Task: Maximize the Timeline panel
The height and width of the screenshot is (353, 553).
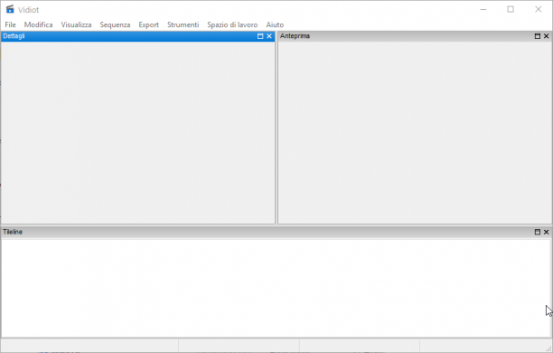Action: pyautogui.click(x=538, y=232)
